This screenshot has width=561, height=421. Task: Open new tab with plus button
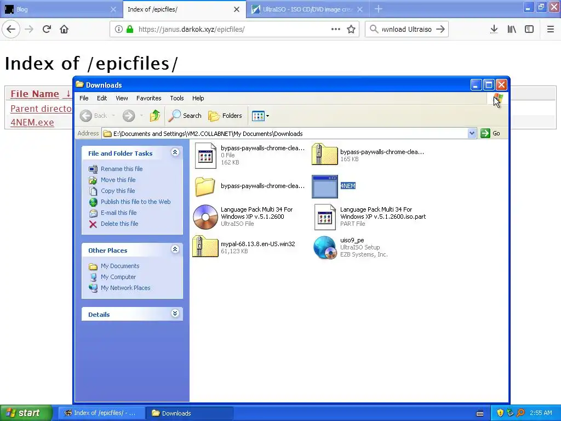[379, 9]
